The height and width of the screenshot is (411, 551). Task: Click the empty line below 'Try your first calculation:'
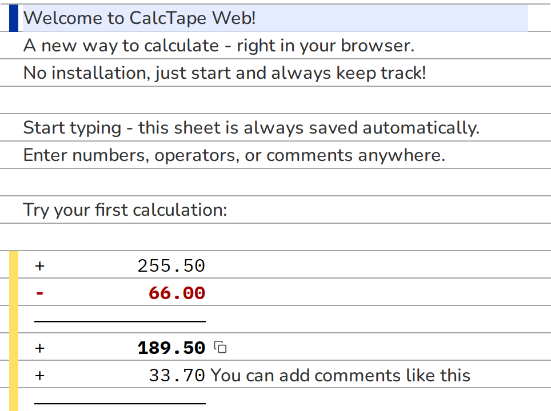tap(275, 237)
